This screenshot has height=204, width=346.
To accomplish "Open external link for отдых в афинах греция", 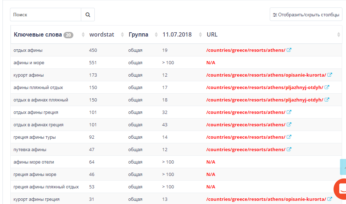I will [289, 125].
